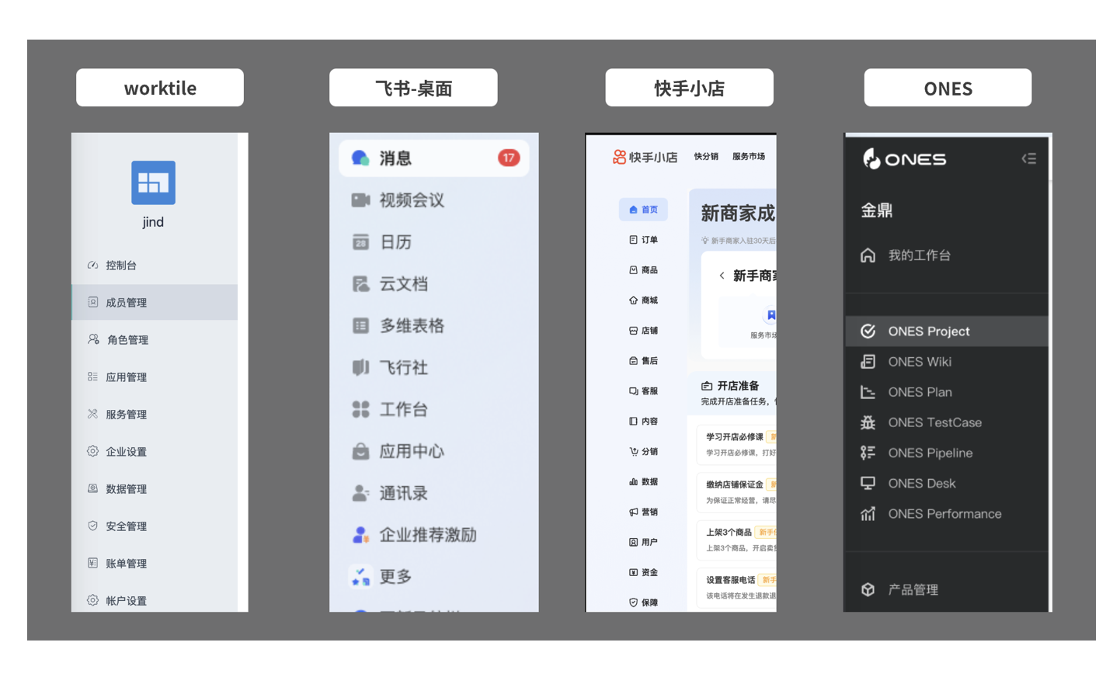Open the 成员管理 menu item

pyautogui.click(x=127, y=303)
